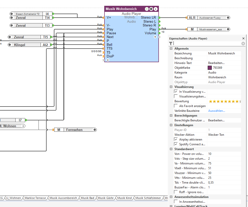Image resolution: width=248 pixels, height=207 pixels.
Task: Click Auswählen link for Verlinkte Bausteine
Action: click(x=217, y=111)
